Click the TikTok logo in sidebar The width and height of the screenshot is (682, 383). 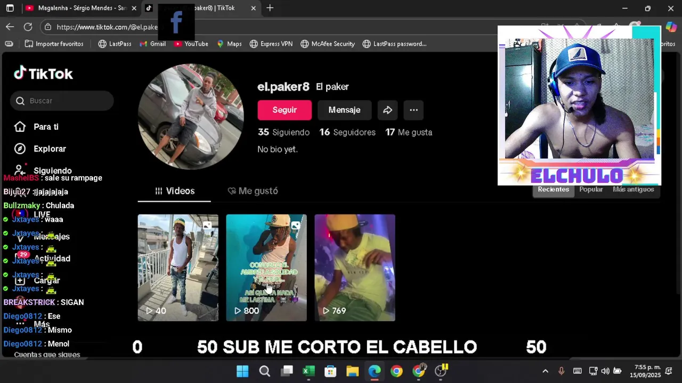pos(43,73)
